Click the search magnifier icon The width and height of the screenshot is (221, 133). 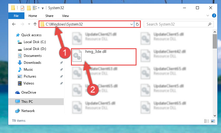210,24
